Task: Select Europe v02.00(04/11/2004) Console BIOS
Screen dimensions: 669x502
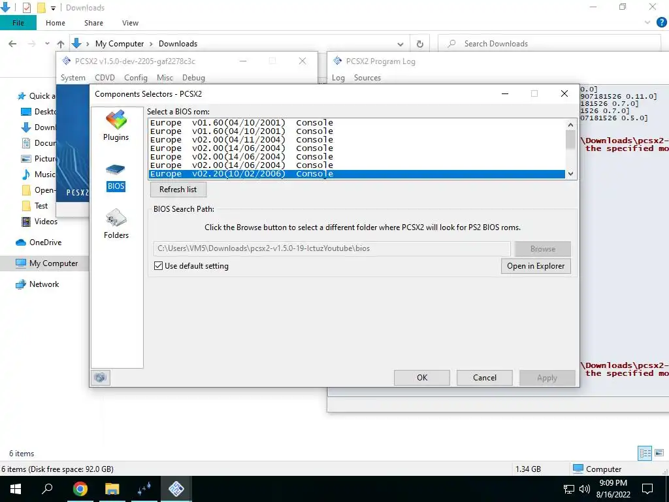Action: [357, 140]
